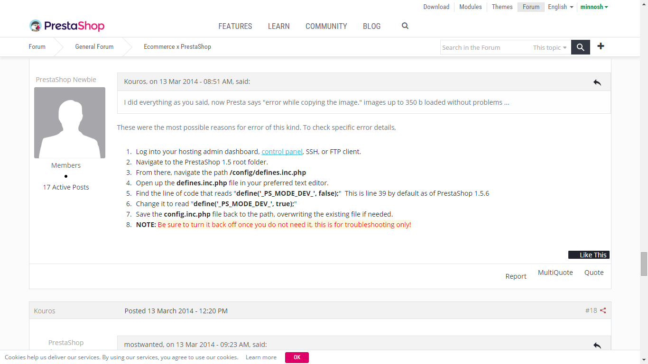Screen dimensions: 648x364
Task: Open the minnosh user account menu
Action: point(594,7)
